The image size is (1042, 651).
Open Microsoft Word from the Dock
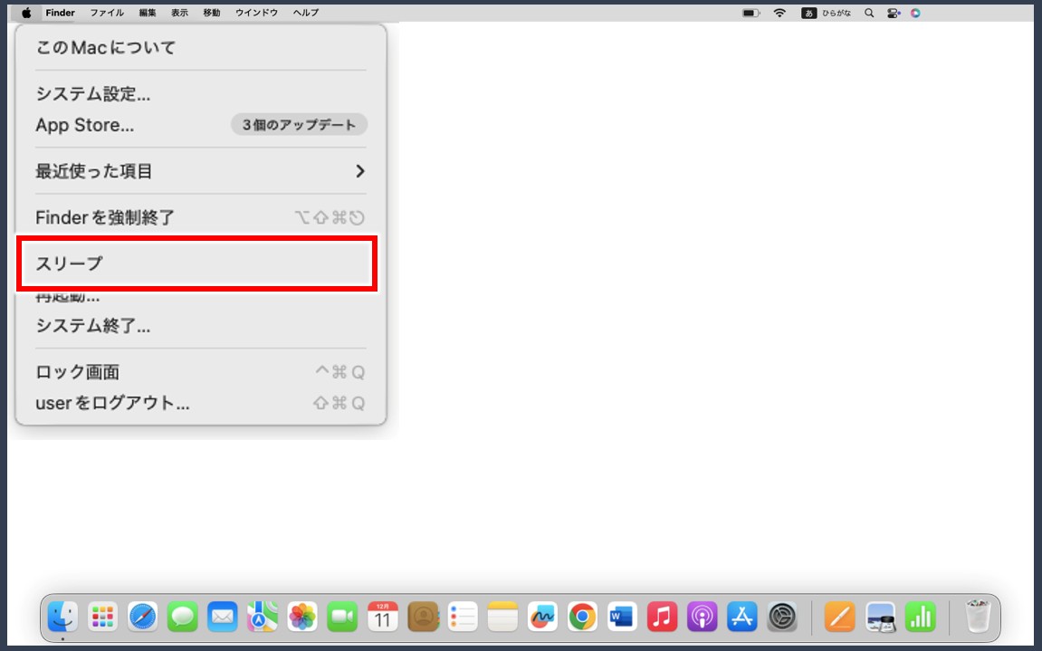pos(621,617)
